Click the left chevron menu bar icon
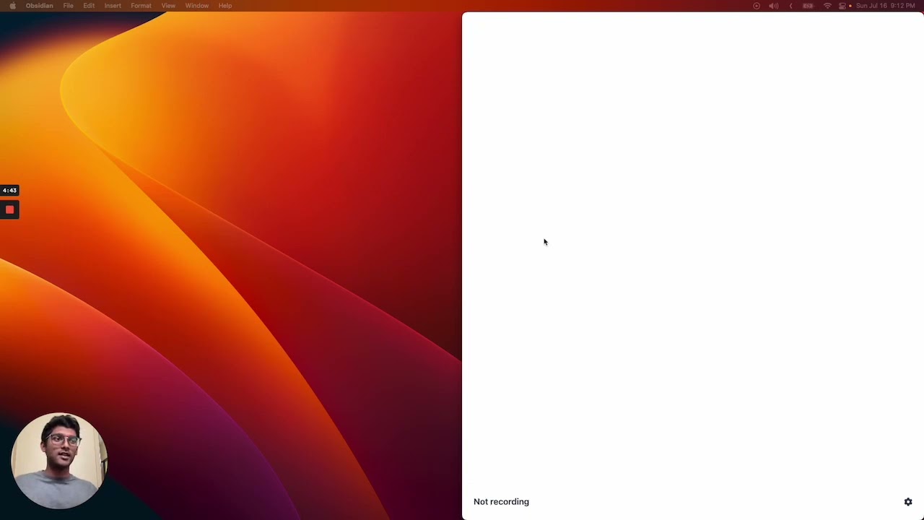 (790, 6)
